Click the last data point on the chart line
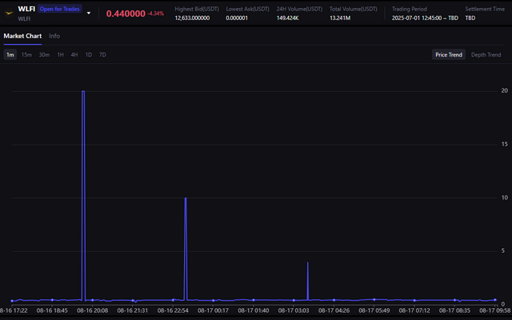The image size is (512, 320). click(x=495, y=300)
